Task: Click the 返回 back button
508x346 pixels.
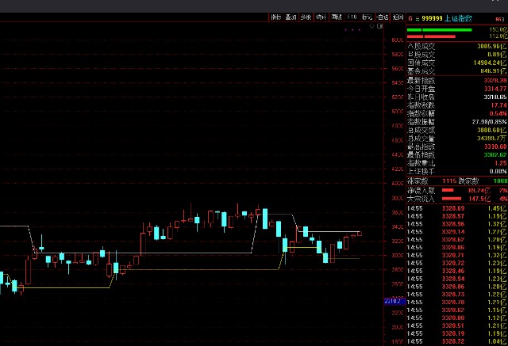Action: coord(398,17)
